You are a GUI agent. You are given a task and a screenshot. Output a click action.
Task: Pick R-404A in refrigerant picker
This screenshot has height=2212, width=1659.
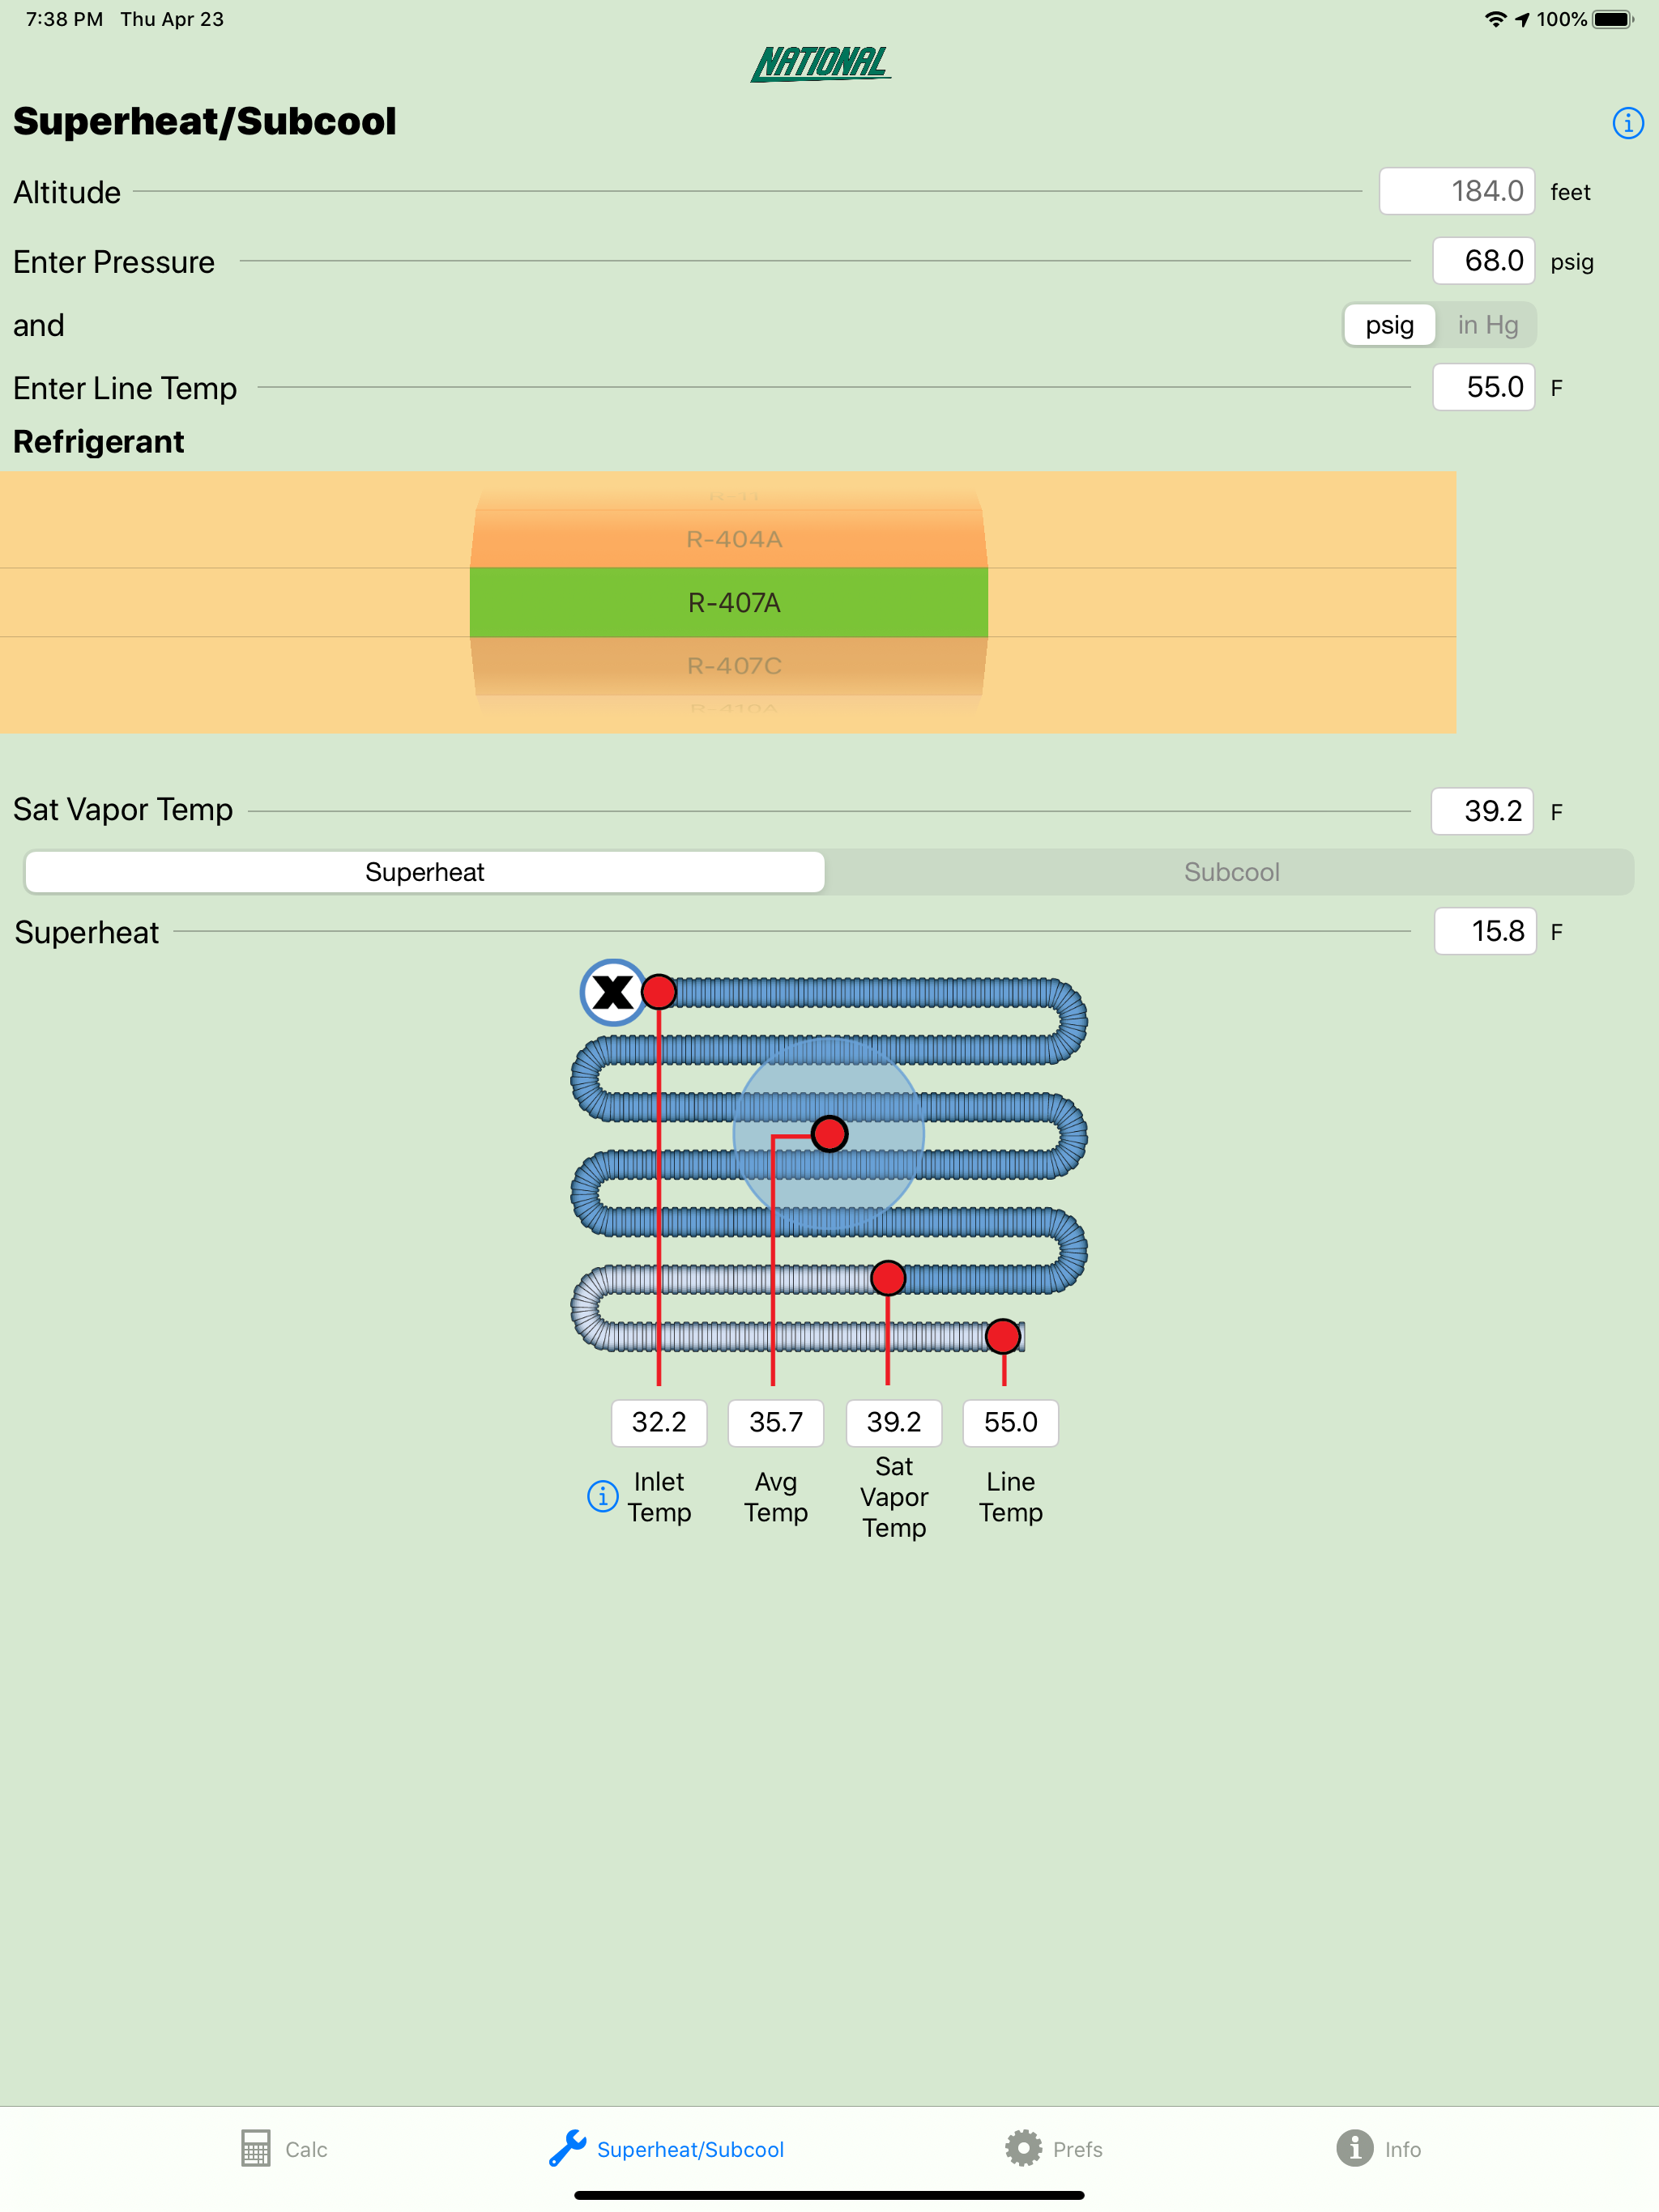tap(733, 539)
